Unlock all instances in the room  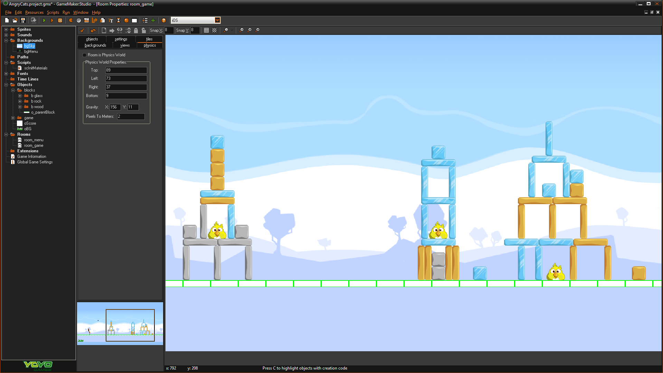144,30
